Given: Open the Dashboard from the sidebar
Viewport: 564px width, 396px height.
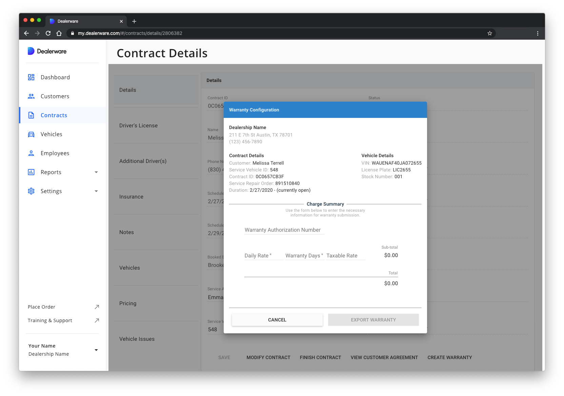Looking at the screenshot, I should [31, 77].
